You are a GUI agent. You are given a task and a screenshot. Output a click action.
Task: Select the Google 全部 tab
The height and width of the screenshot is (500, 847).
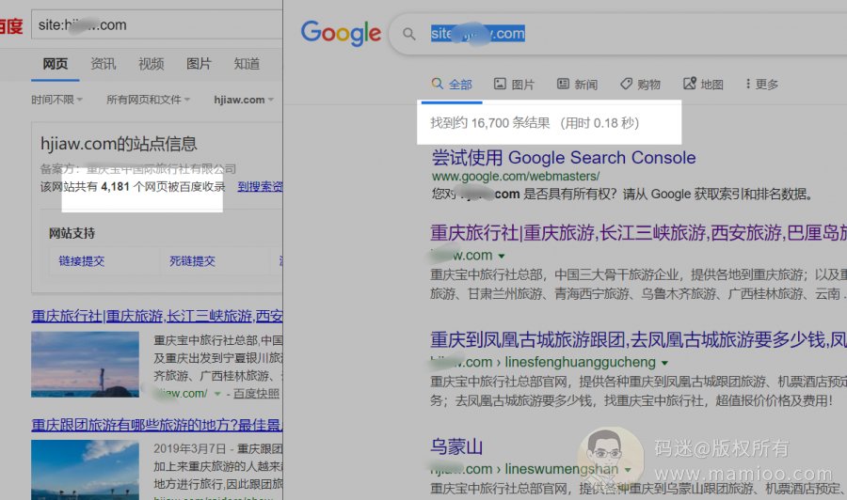pyautogui.click(x=452, y=85)
